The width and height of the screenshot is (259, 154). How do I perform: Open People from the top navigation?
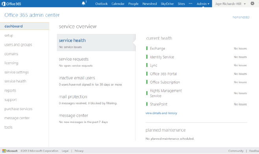click(133, 4)
